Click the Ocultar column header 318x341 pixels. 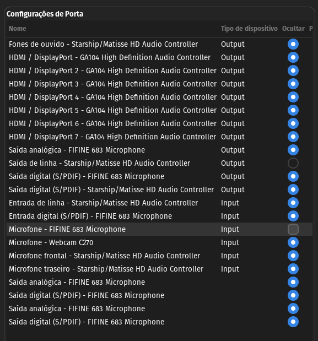pyautogui.click(x=293, y=29)
